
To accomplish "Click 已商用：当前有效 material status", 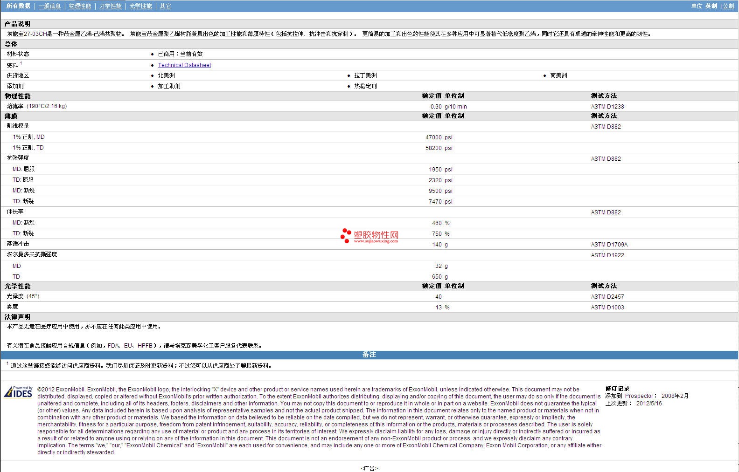I will [180, 54].
